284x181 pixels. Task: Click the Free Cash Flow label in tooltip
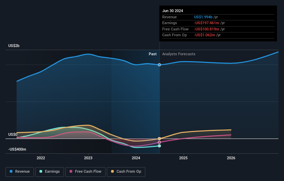tap(175, 29)
